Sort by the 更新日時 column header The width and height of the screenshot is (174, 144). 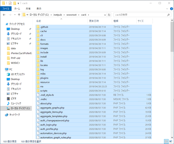click(100, 21)
